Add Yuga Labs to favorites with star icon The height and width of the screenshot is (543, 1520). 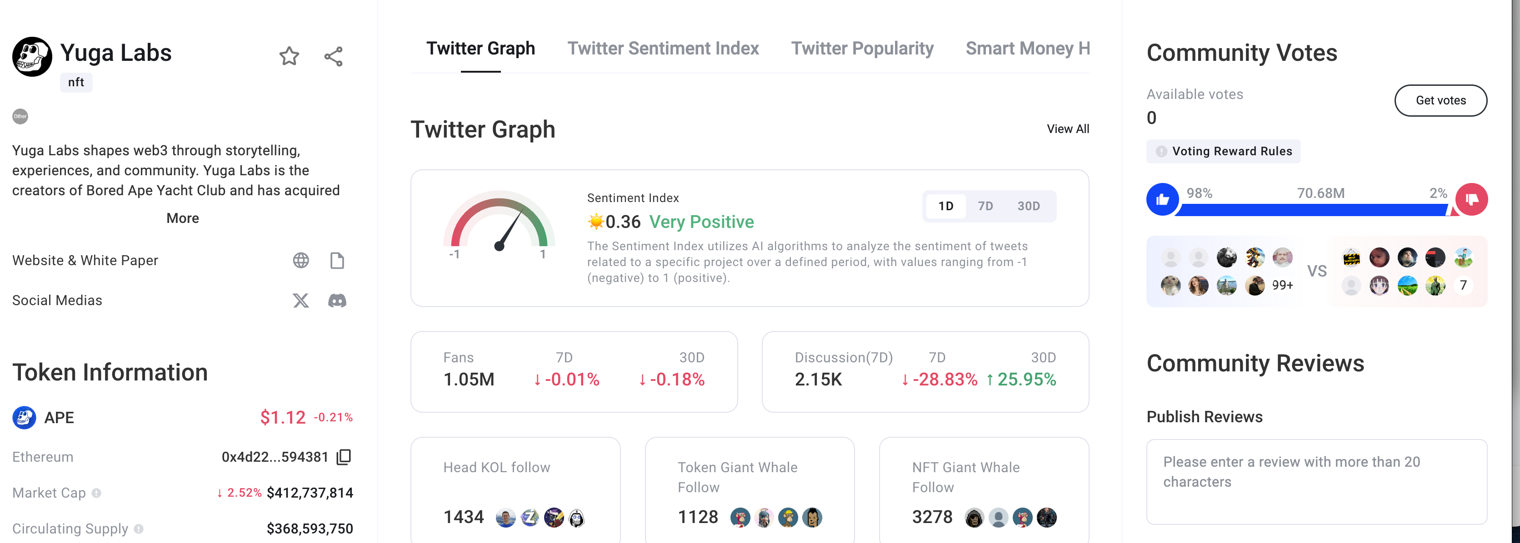click(x=289, y=57)
